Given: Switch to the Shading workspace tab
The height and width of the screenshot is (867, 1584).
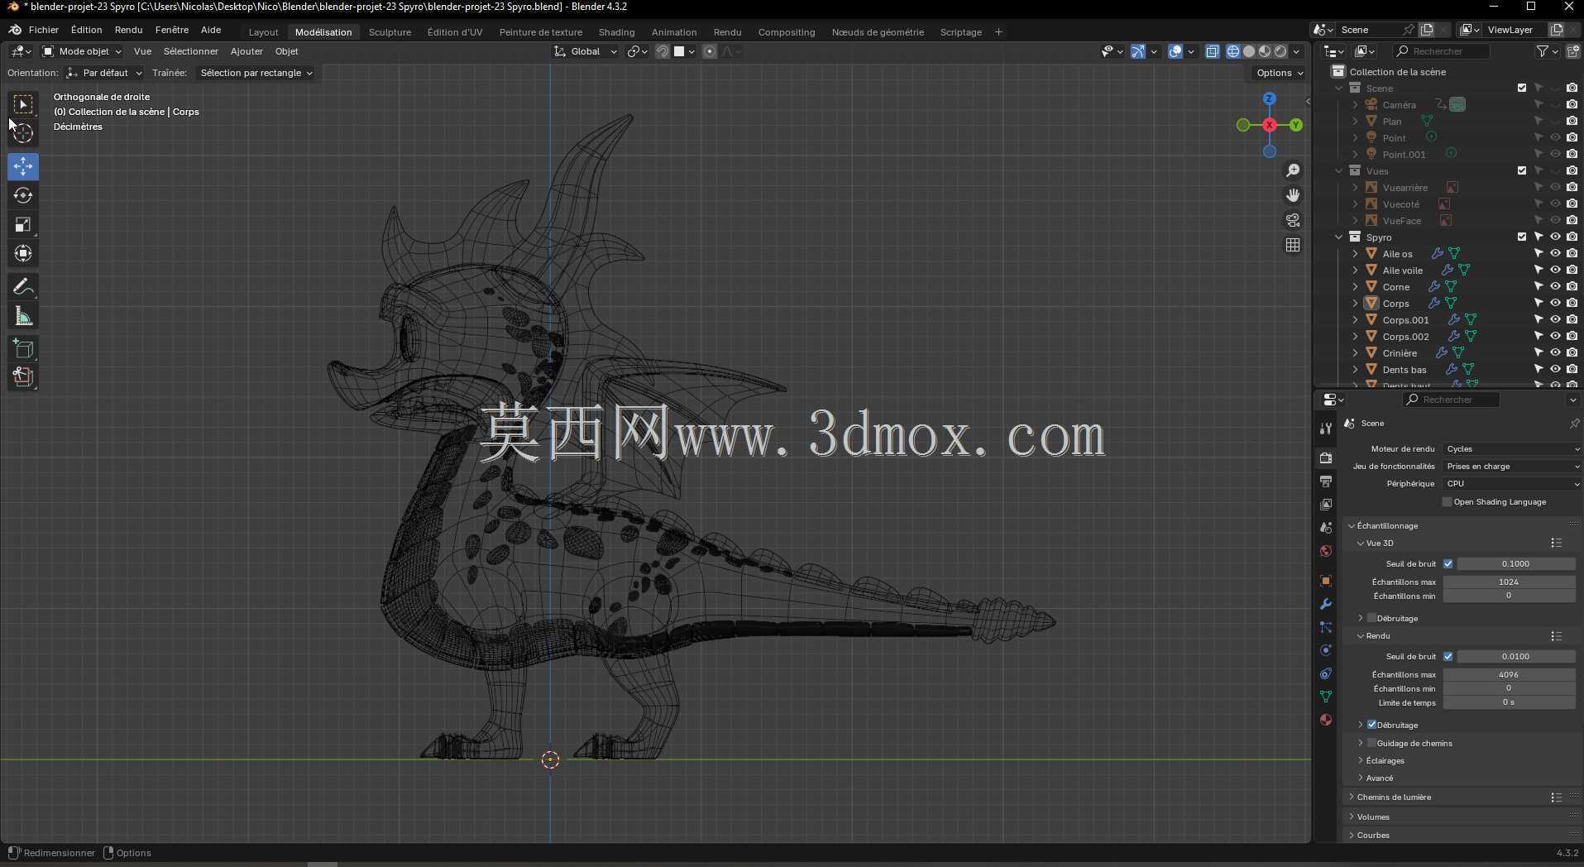Looking at the screenshot, I should click(x=616, y=32).
